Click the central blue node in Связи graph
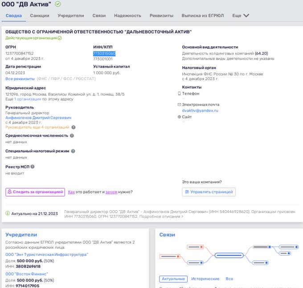 [229, 255]
